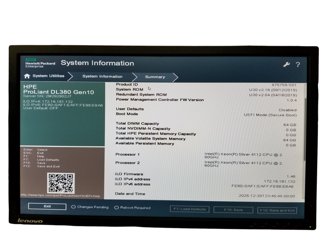
Task: Select Power Management Controller FW Version
Action: (160, 100)
